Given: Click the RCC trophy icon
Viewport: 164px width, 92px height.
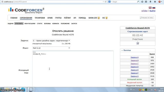Looking at the screenshot, I should coord(107,18).
